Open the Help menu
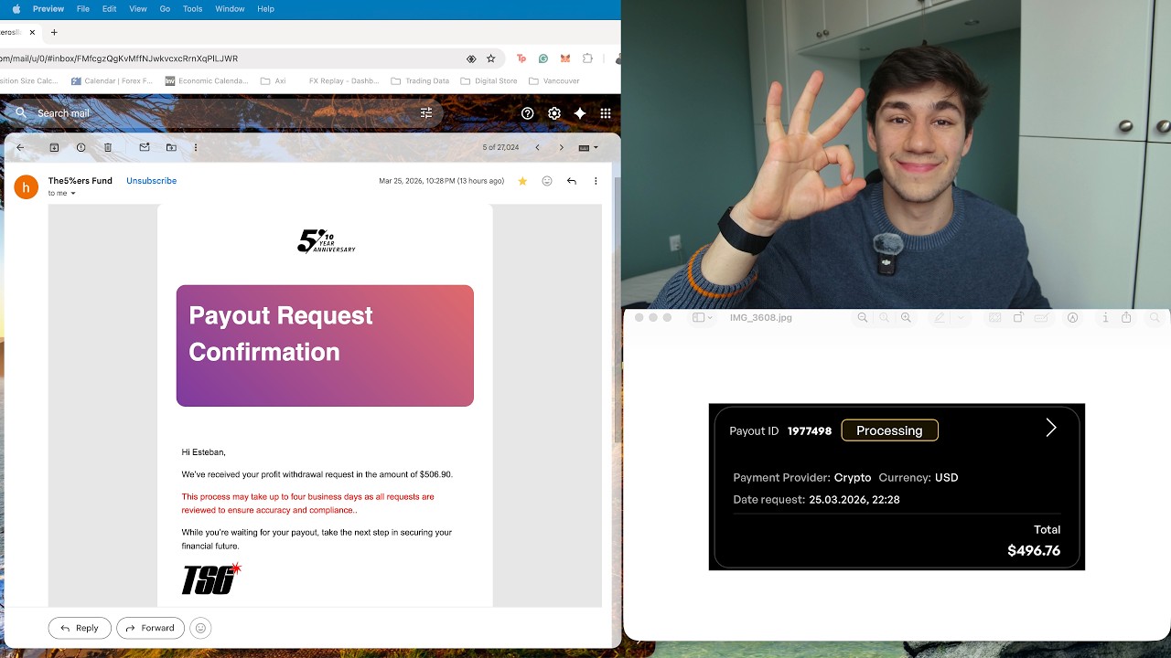The image size is (1171, 658). 265,8
